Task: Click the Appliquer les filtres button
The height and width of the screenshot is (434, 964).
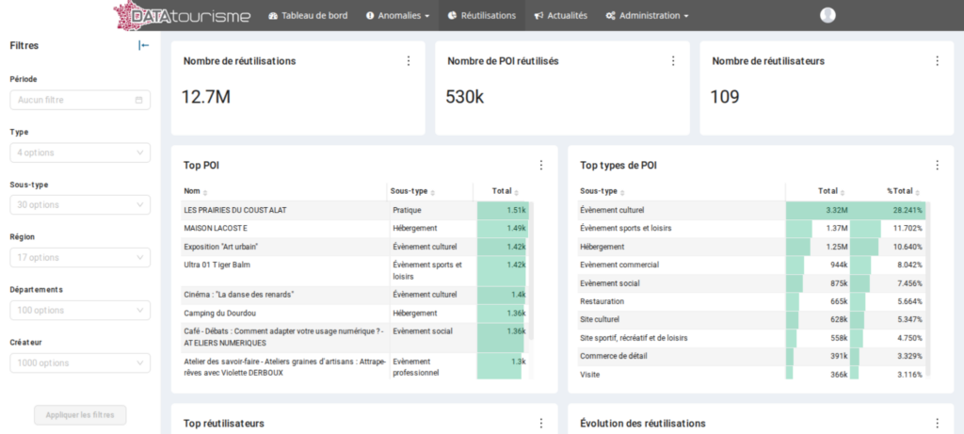Action: (x=80, y=415)
